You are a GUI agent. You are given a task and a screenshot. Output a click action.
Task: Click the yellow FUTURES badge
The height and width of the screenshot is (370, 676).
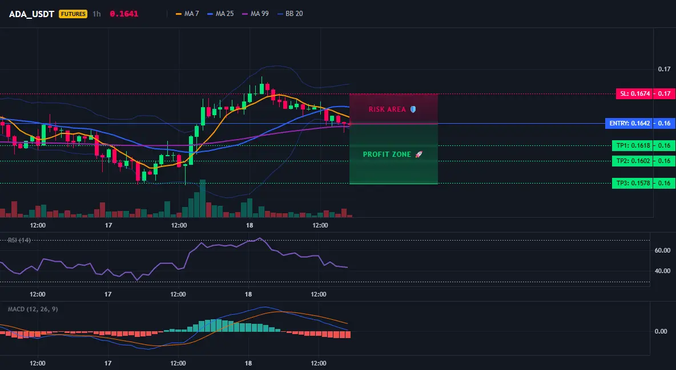[73, 14]
